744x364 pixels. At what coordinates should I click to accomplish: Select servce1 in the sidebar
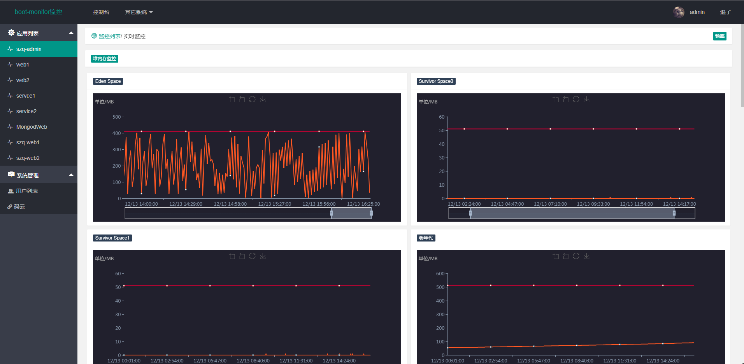(x=39, y=96)
